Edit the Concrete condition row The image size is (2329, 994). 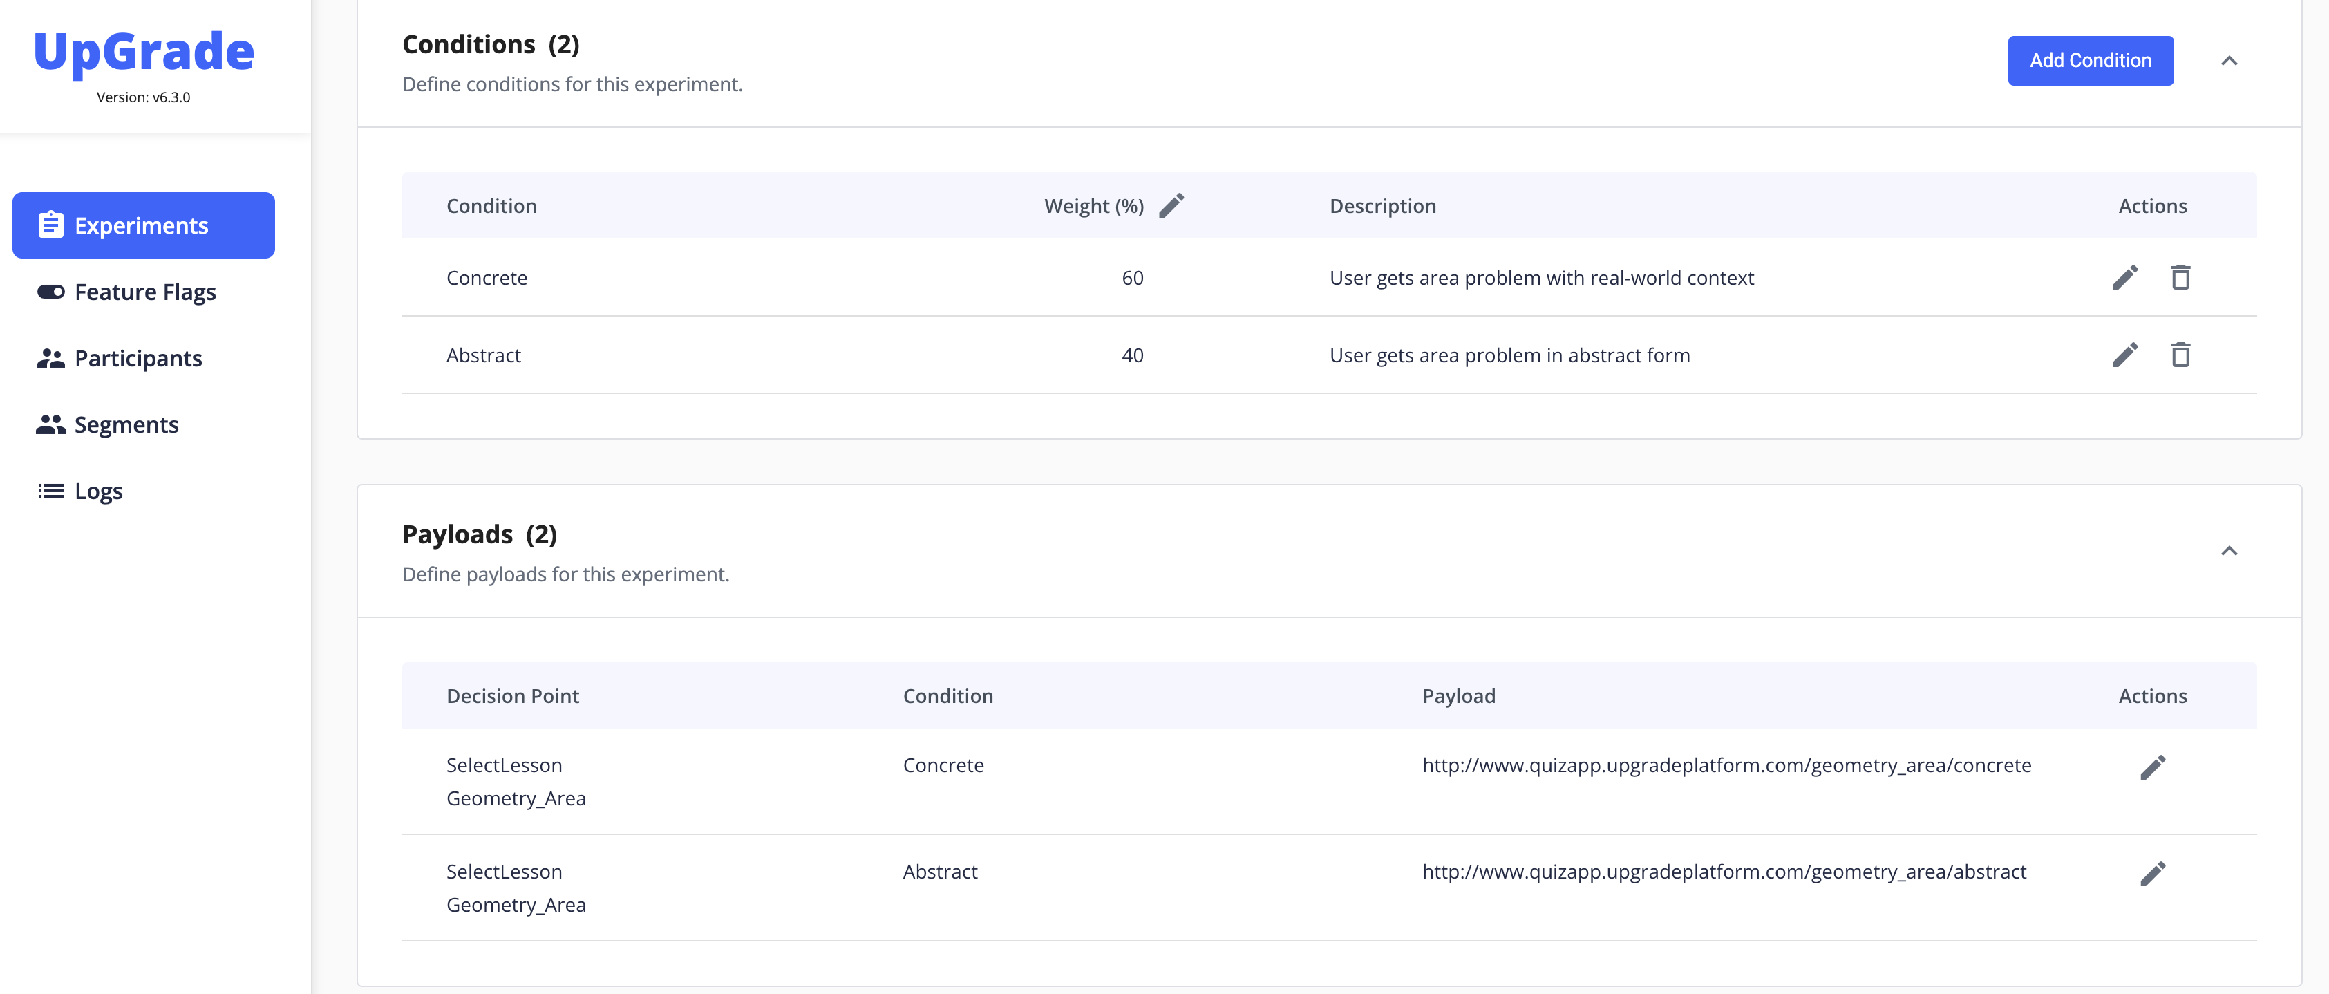click(x=2124, y=278)
